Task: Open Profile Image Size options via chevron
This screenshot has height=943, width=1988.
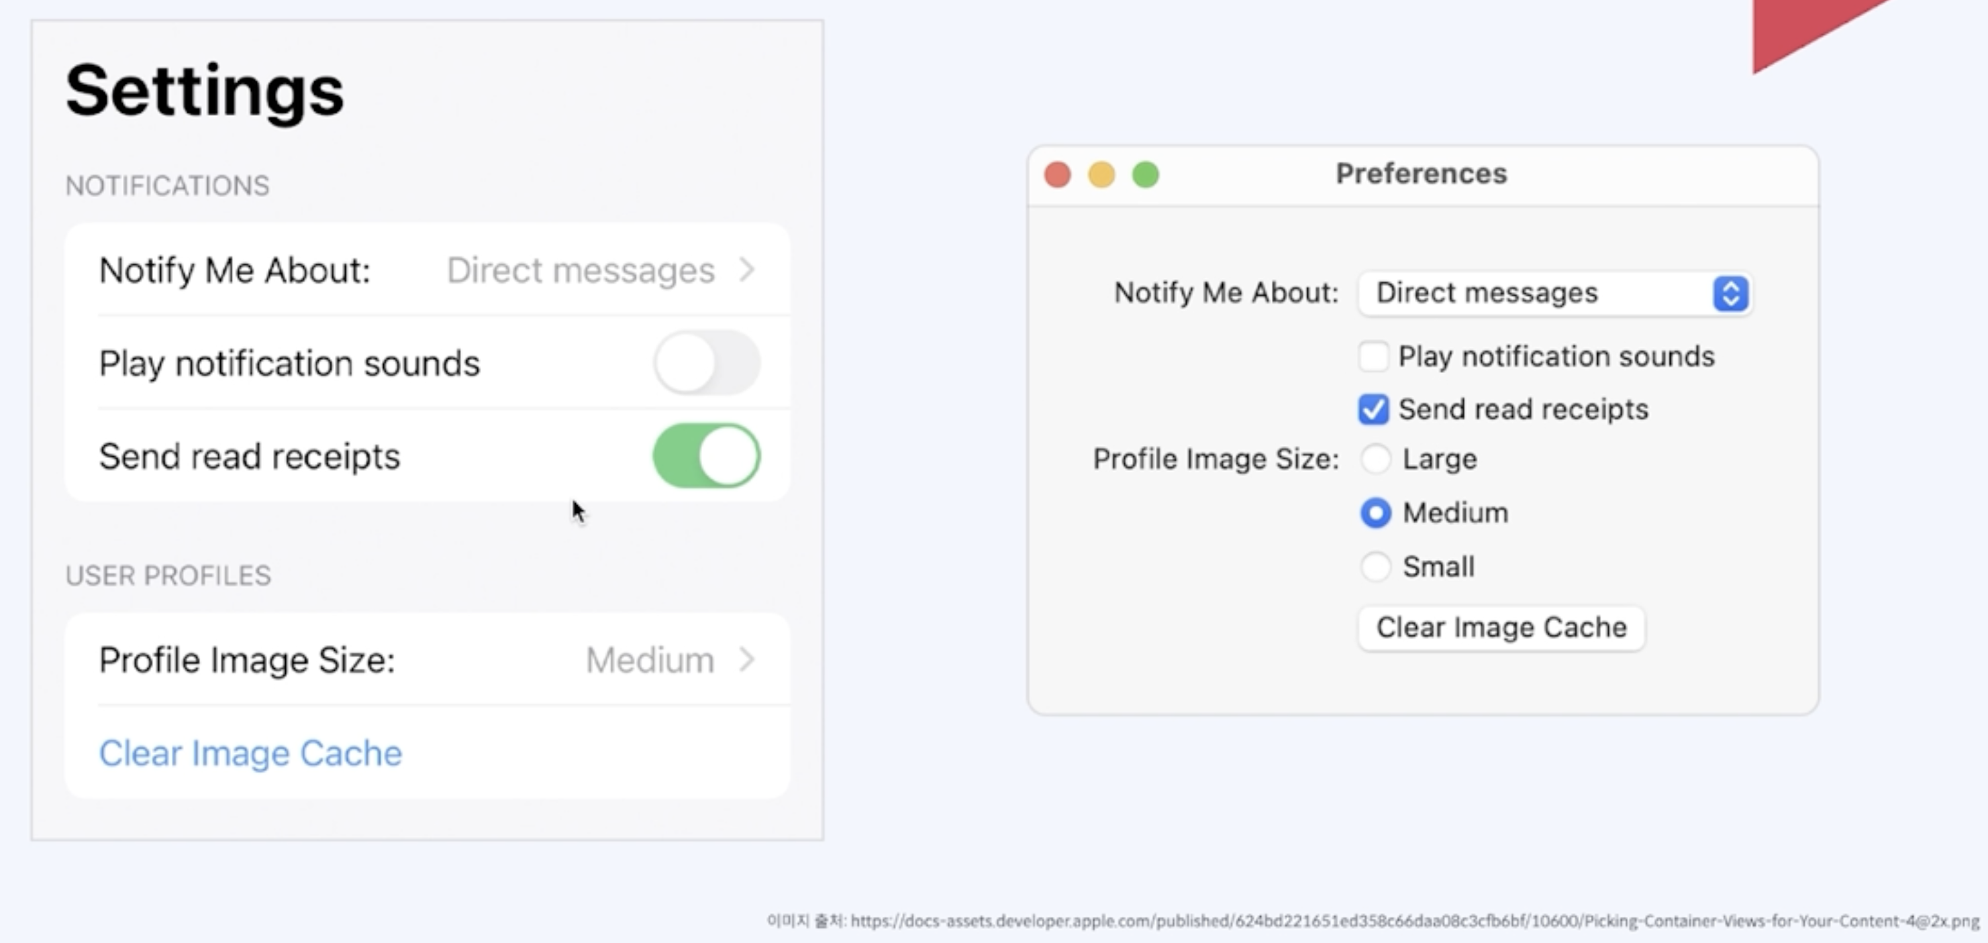Action: pos(746,660)
